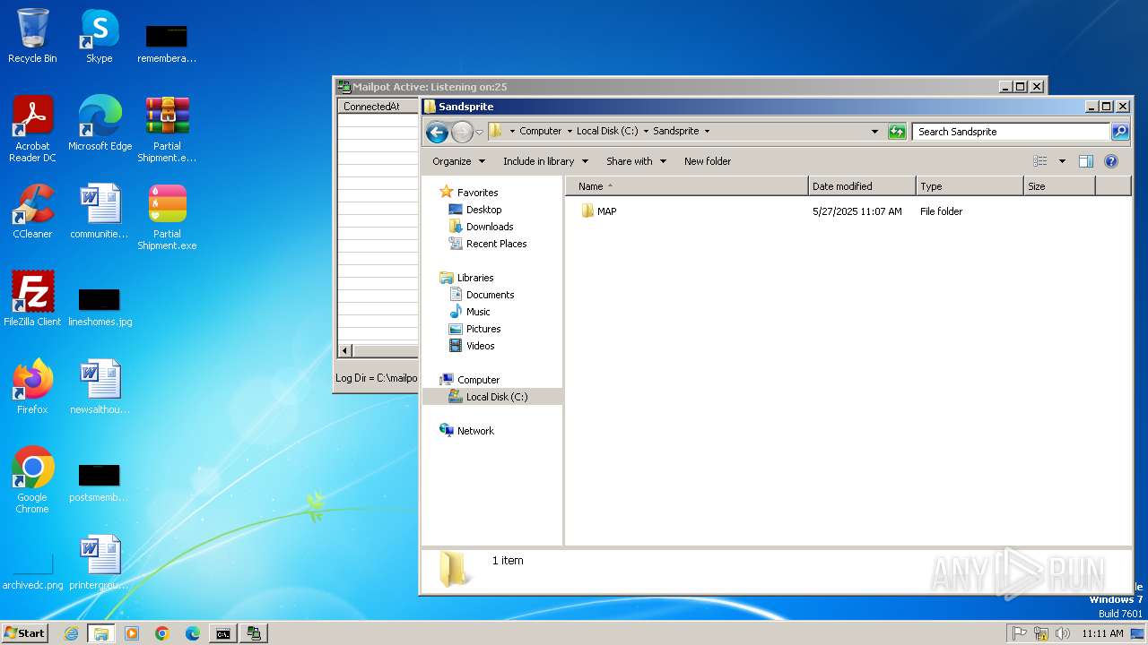Select Network in the navigation pane
Viewport: 1148px width, 645px height.
(475, 431)
